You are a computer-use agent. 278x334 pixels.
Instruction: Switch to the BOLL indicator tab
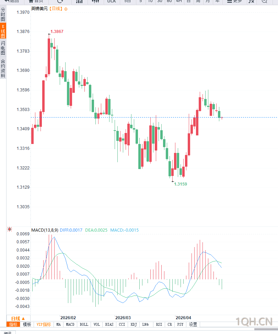coord(84,324)
